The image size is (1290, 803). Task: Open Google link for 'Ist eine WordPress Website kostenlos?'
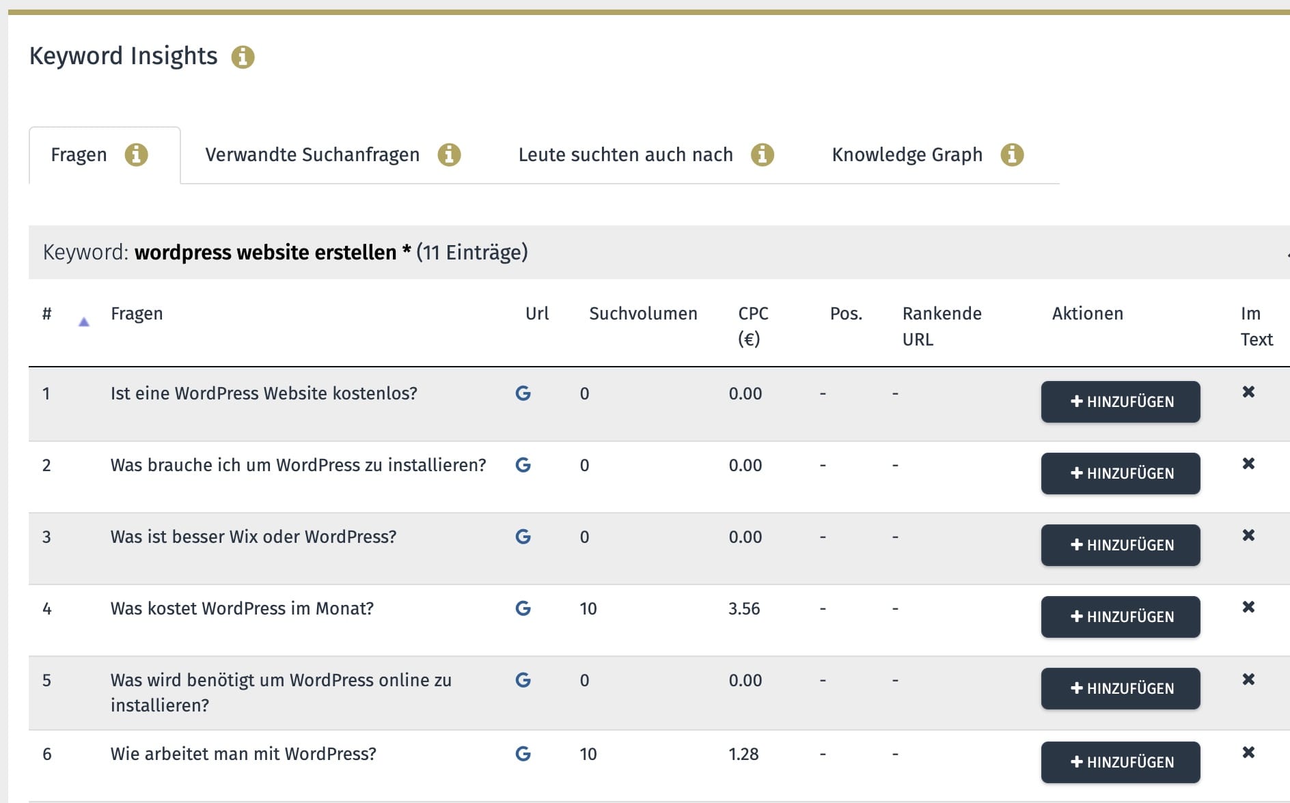click(x=523, y=393)
